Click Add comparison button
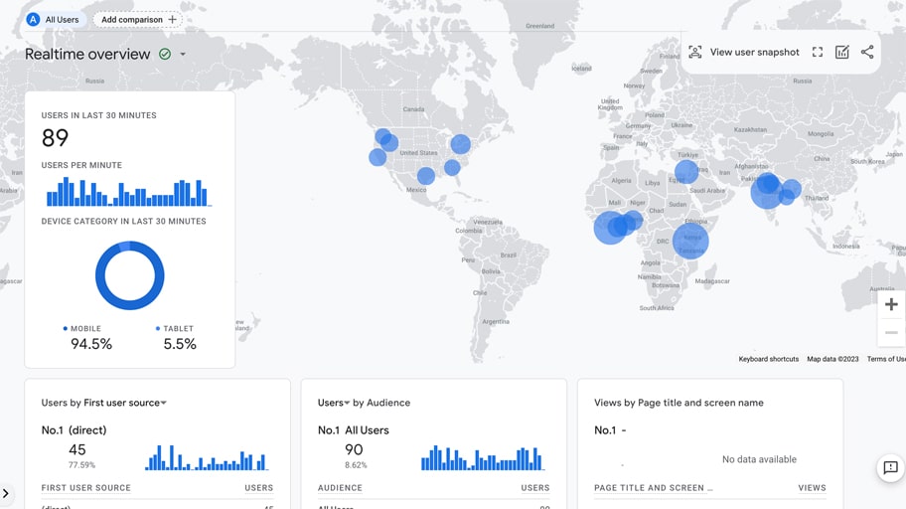Screen dimensions: 906x509 tap(138, 20)
